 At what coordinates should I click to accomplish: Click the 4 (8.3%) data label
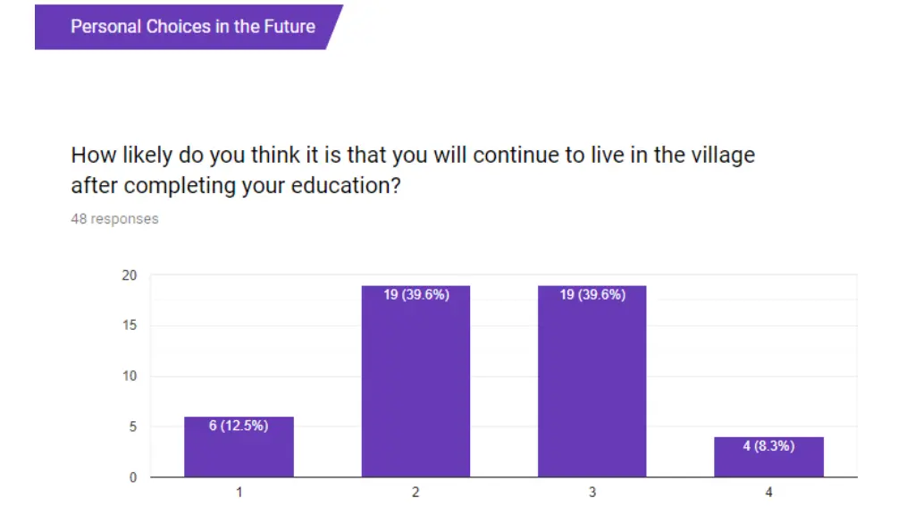pos(768,445)
